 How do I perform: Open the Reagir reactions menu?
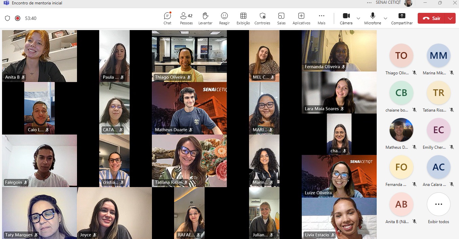coord(224,18)
